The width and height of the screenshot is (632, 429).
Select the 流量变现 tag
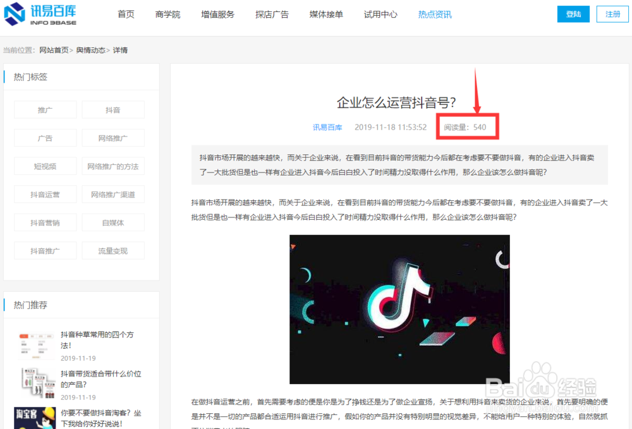pos(113,250)
